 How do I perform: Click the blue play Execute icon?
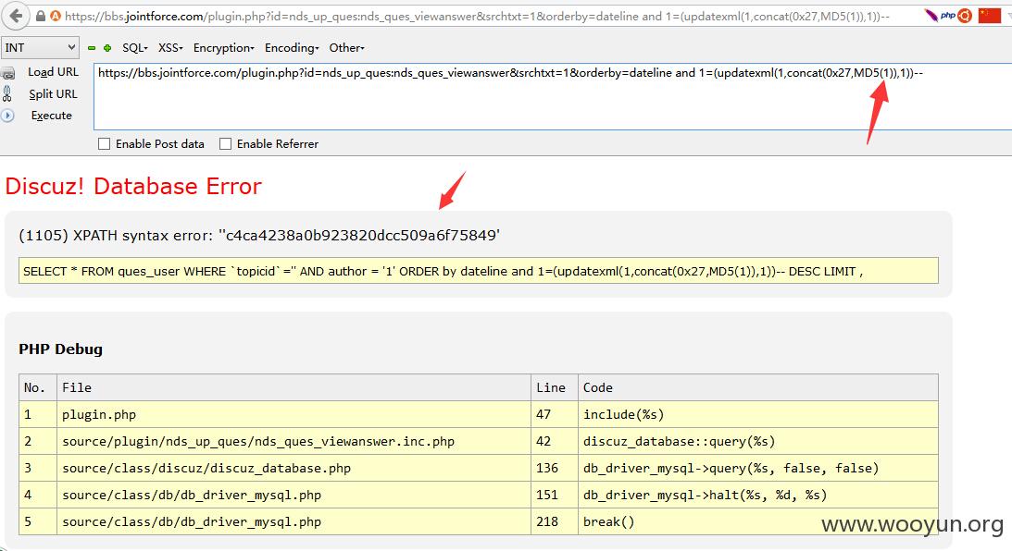coord(7,116)
